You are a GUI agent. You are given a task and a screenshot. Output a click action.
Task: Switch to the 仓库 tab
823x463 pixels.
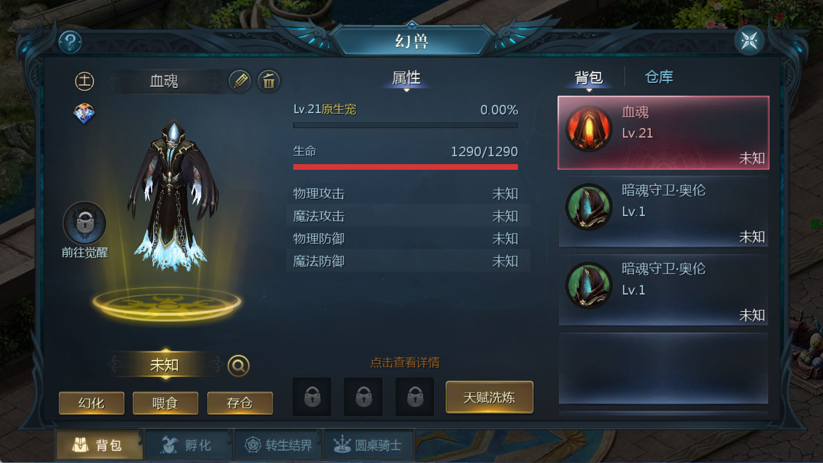coord(659,77)
